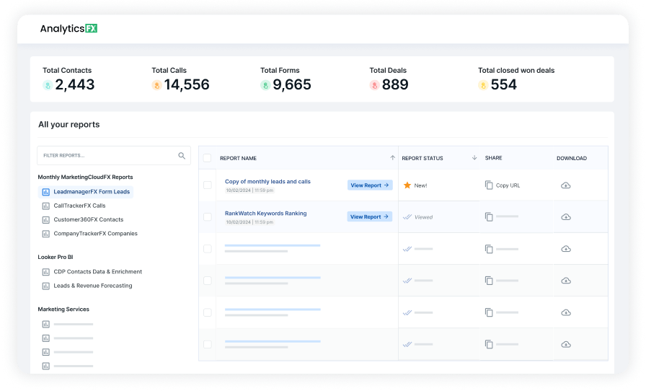Image resolution: width=646 pixels, height=391 pixels.
Task: Click the Total Contacts metric icon
Action: point(48,85)
